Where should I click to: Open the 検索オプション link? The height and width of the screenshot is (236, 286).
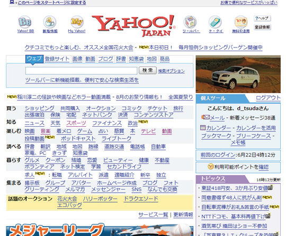coord(171,71)
